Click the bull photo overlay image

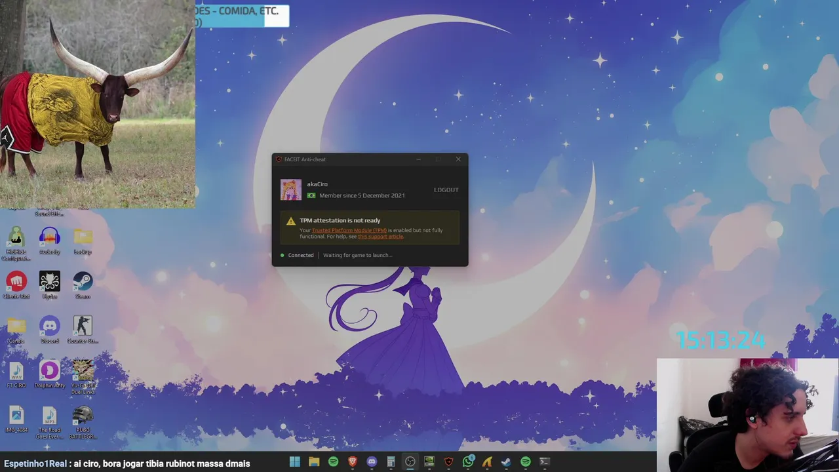[97, 104]
